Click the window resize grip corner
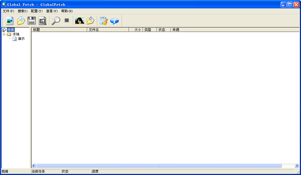 tap(298, 172)
